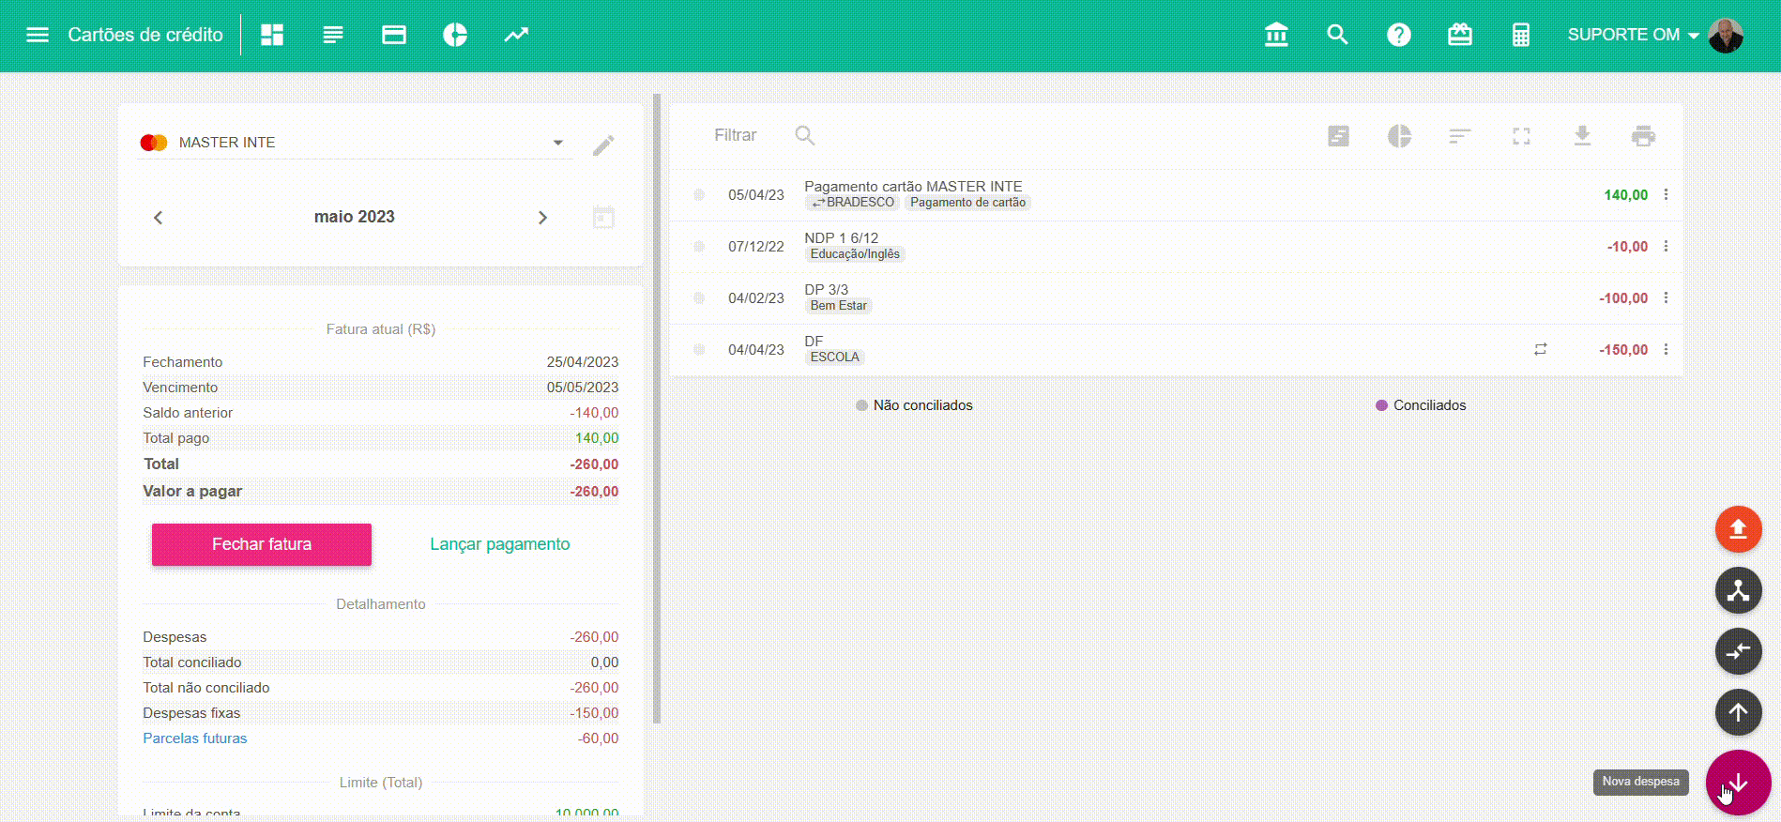This screenshot has width=1781, height=822.
Task: Open options menu for DF -150,00 entry
Action: [x=1666, y=350]
